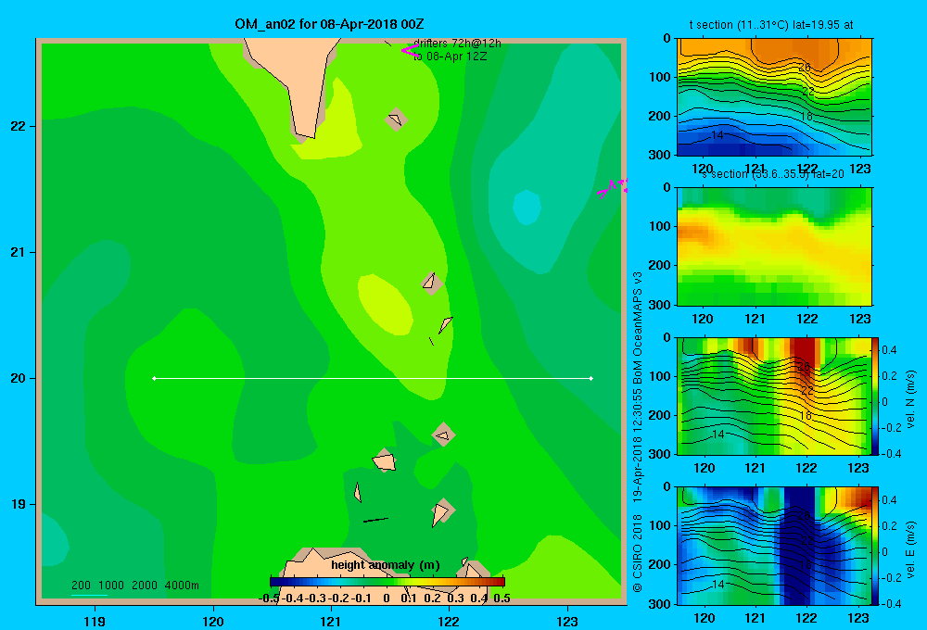Viewport: 927px width, 630px height.
Task: Click longitude label 119 on the main map axis
Action: tap(95, 621)
